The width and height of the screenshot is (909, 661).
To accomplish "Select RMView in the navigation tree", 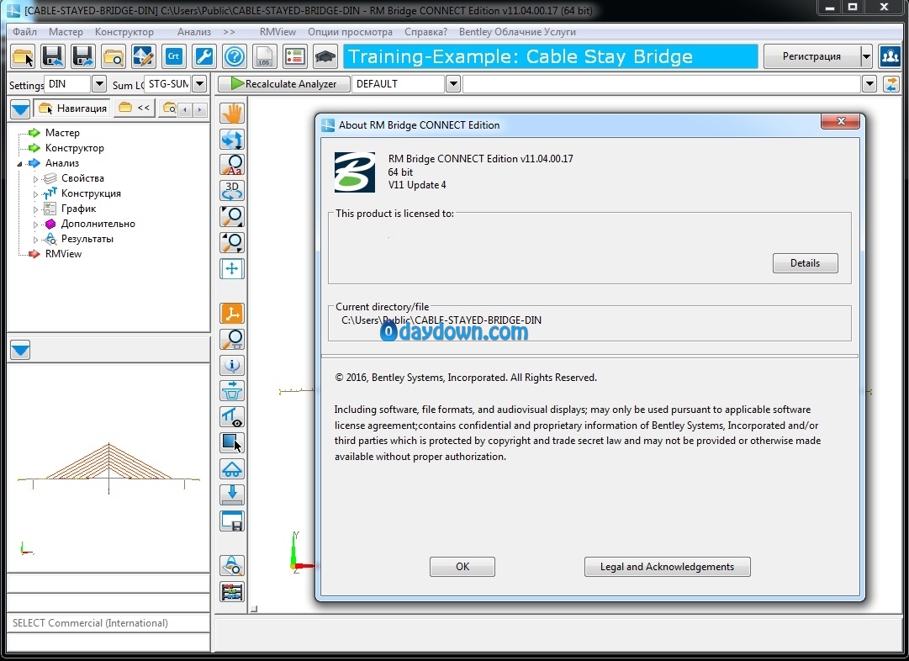I will pos(63,253).
